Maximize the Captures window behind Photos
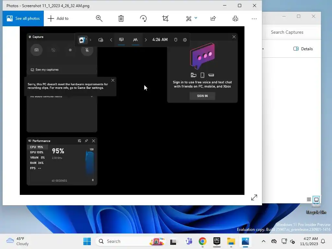This screenshot has width=332, height=249. click(x=299, y=16)
